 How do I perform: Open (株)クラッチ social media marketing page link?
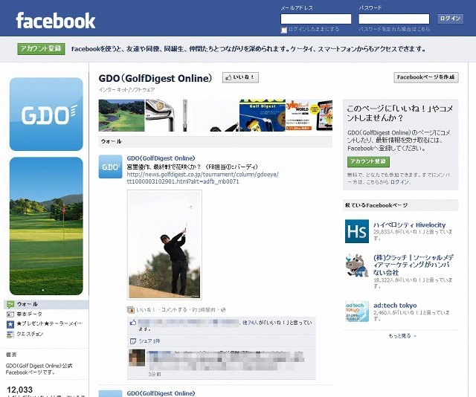coord(414,265)
